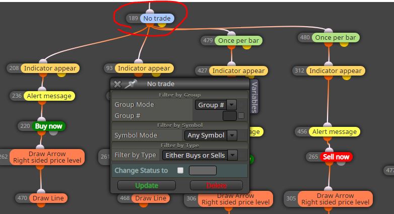This screenshot has width=394, height=214.
Task: Click the 220 number tag on Buy now
Action: [25, 126]
